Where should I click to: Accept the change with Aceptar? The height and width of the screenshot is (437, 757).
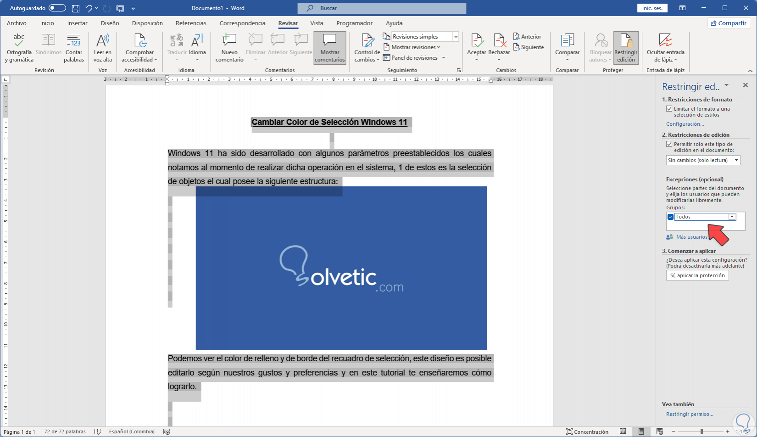click(x=477, y=48)
